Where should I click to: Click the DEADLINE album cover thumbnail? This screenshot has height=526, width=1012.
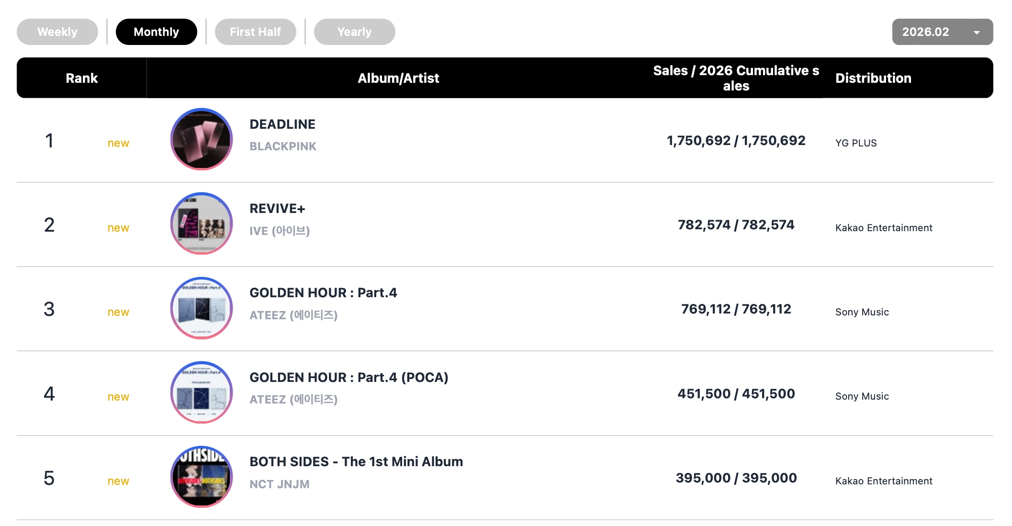(202, 139)
